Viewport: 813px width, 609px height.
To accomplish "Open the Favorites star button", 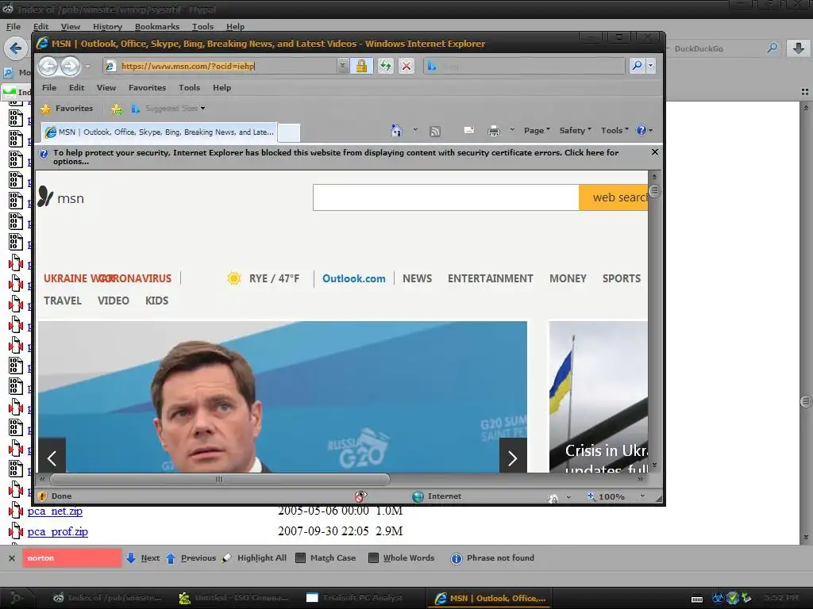I will coord(67,108).
